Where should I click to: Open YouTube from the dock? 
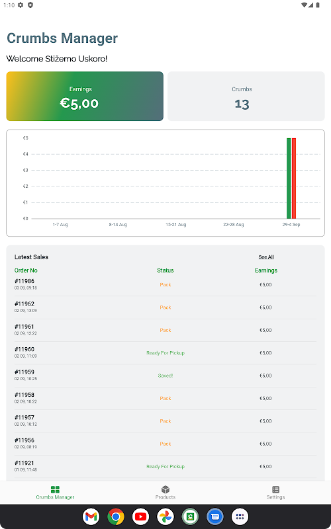coord(140,516)
